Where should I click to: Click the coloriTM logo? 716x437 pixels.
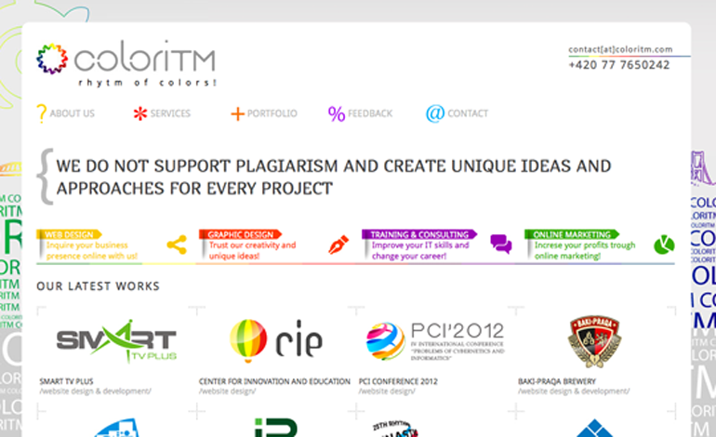tap(126, 63)
